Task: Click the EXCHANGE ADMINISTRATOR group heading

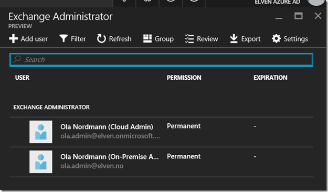Action: [51, 108]
